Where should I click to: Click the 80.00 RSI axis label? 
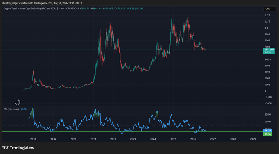pyautogui.click(x=268, y=115)
